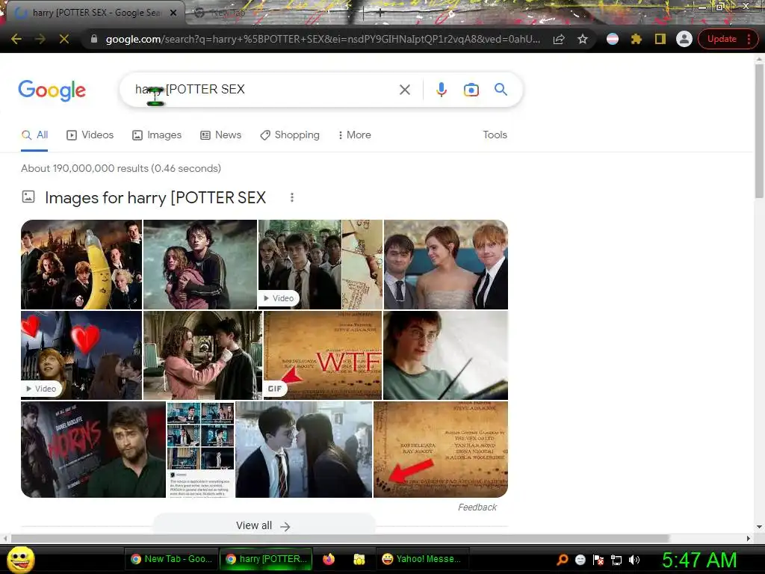
Task: Switch to the Images tab
Action: 157,135
